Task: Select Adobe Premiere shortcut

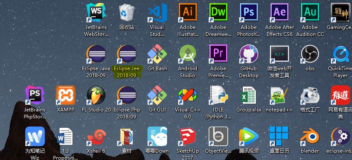Action: click(x=218, y=54)
